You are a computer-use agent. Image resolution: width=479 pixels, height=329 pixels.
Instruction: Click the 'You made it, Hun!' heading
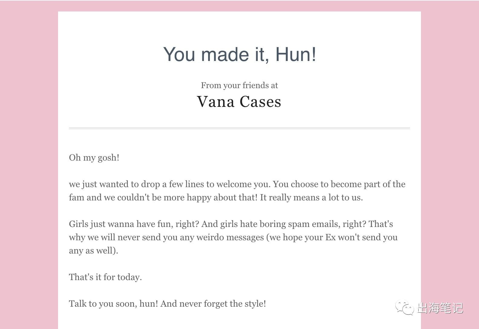[x=239, y=54]
